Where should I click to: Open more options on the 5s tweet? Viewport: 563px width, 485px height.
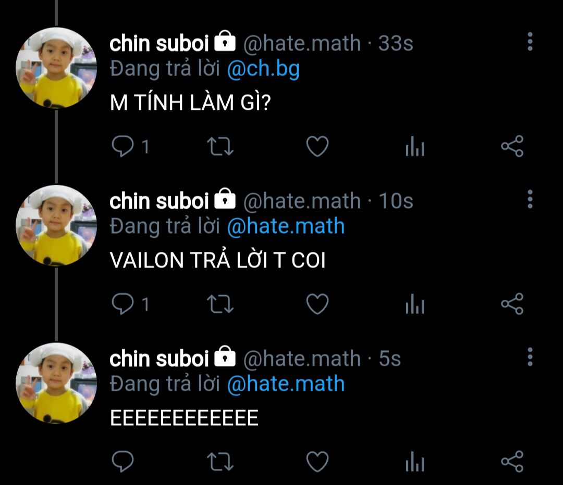click(530, 357)
